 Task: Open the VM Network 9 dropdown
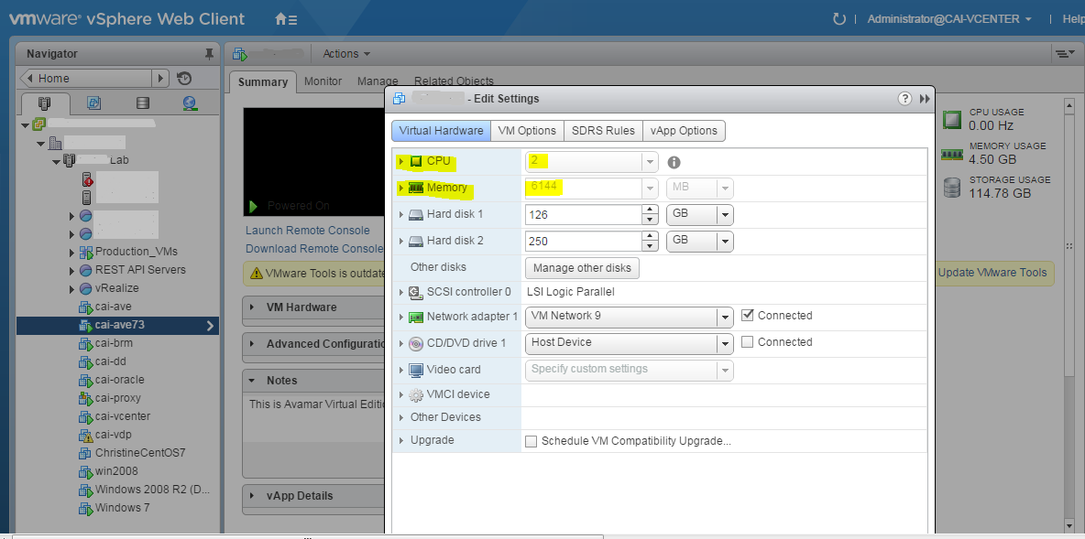click(724, 316)
